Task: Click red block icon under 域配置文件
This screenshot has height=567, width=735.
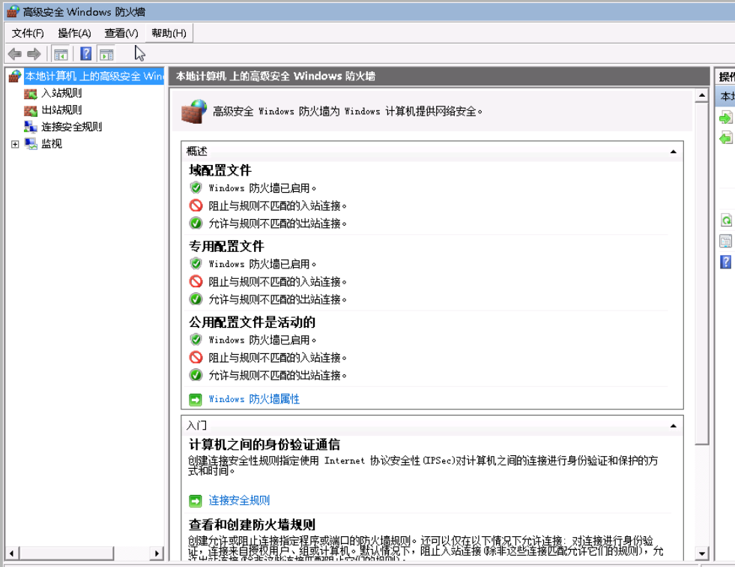Action: 196,205
